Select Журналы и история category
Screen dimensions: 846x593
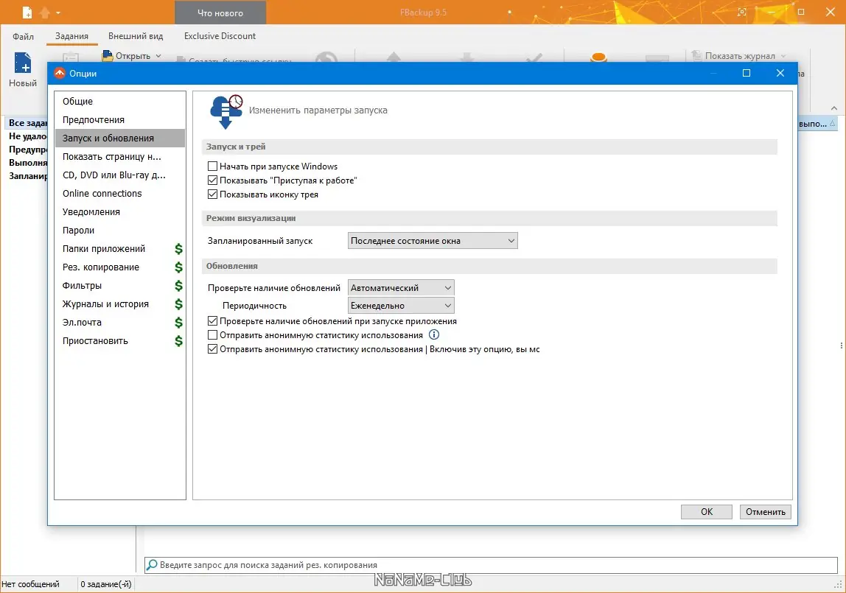120,304
